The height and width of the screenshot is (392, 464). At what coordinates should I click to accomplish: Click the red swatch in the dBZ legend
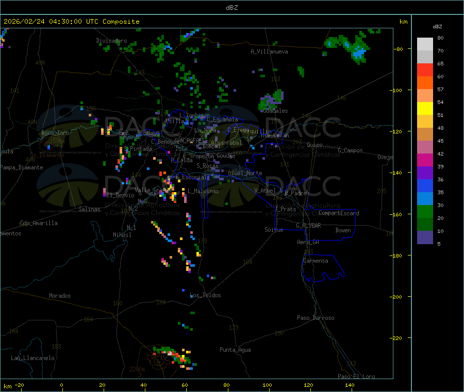(x=425, y=70)
